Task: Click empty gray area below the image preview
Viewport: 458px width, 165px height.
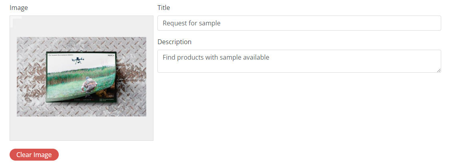Action: point(81,129)
